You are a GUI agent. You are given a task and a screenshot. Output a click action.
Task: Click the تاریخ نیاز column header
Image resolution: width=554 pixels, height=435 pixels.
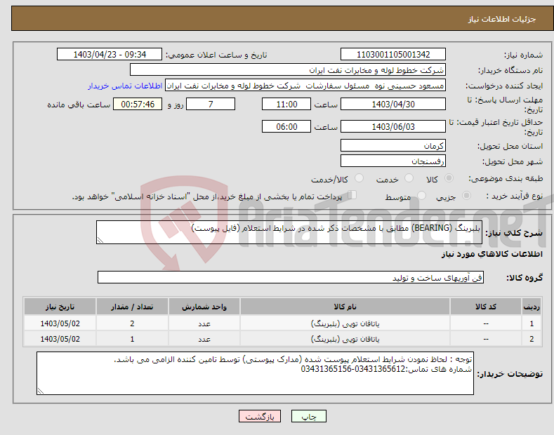(60, 307)
